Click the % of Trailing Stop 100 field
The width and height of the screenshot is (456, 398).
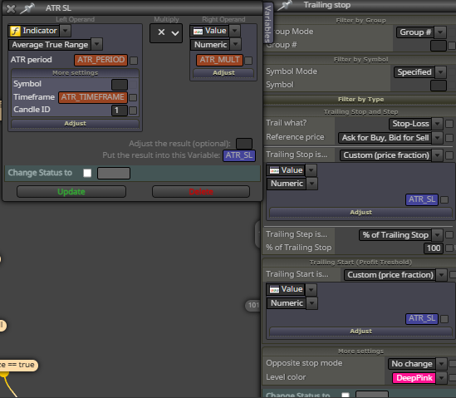click(434, 248)
